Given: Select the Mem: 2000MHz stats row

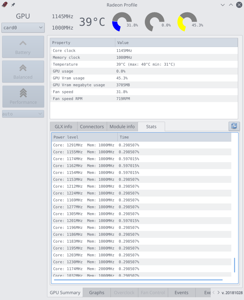Looking at the screenshot, I should click(x=141, y=269).
